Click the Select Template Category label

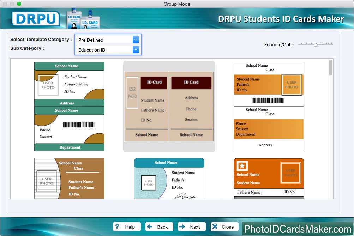pyautogui.click(x=41, y=39)
